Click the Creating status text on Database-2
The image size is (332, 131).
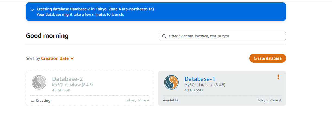(43, 100)
